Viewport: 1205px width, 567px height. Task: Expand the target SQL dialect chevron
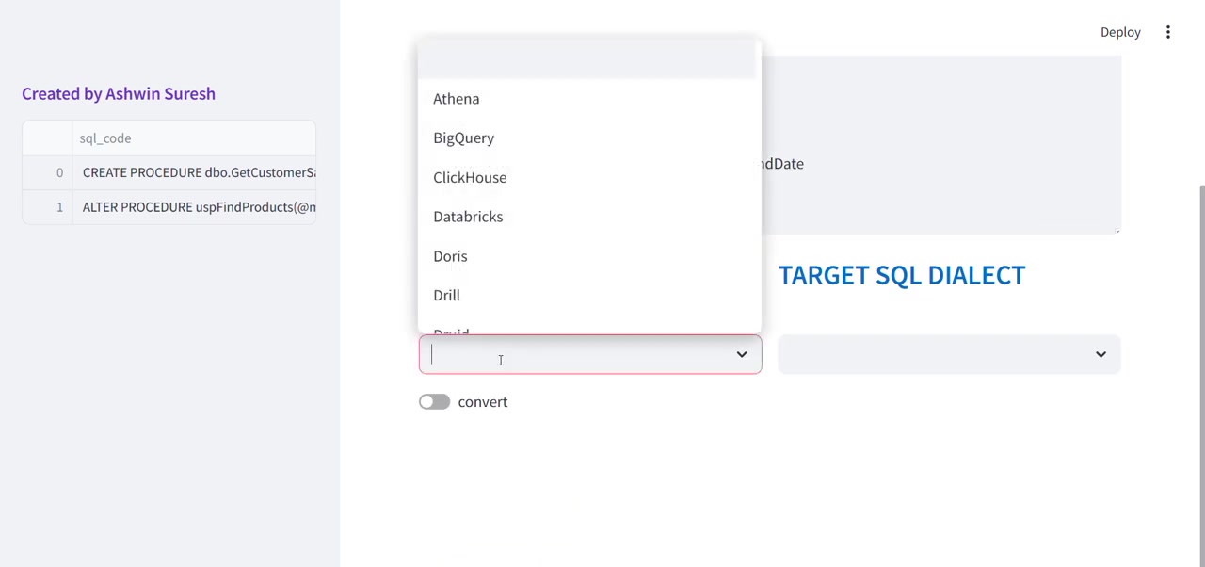point(1101,354)
